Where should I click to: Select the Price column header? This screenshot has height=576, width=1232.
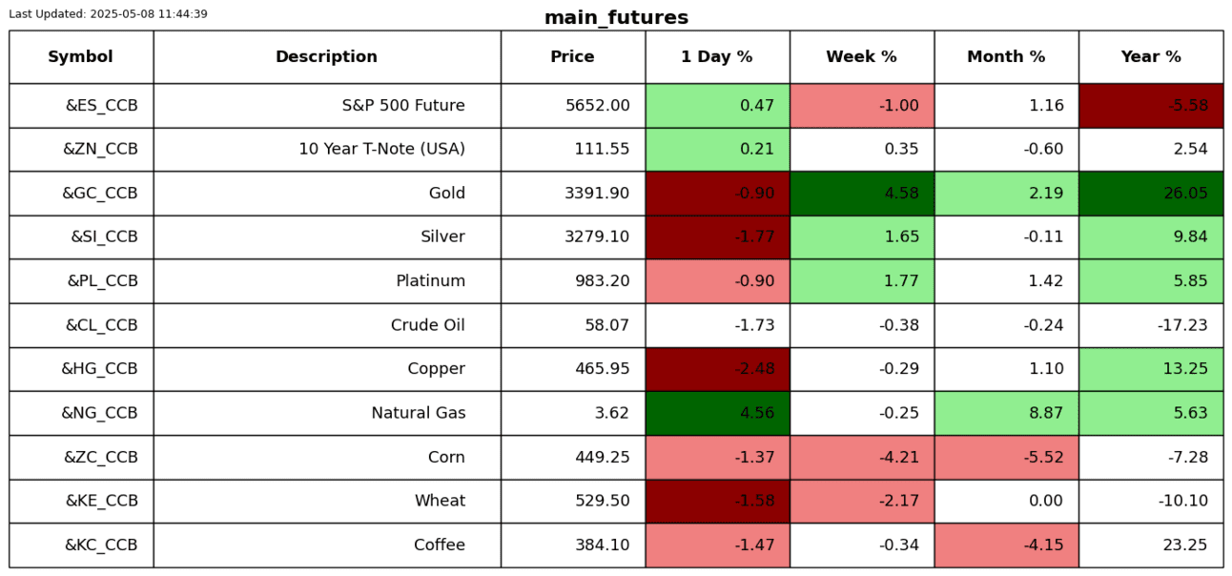pos(572,57)
